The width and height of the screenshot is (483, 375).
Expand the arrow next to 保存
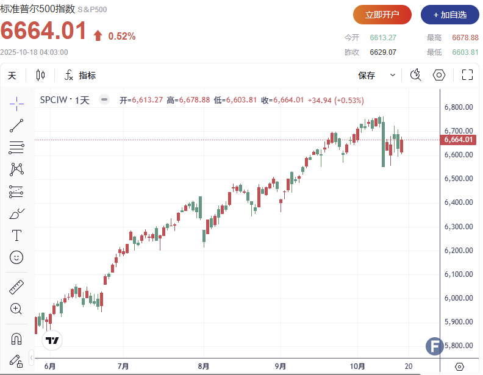(393, 76)
